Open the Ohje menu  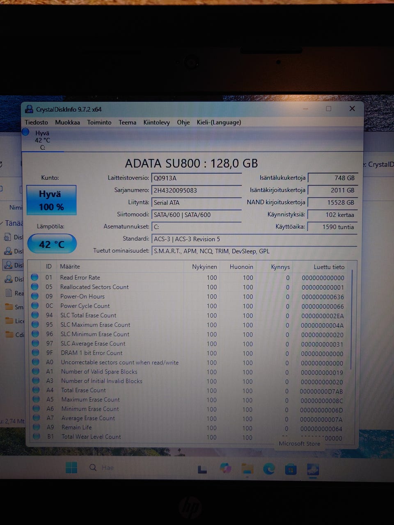[183, 122]
